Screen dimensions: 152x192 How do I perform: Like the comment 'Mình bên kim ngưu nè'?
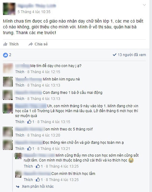point(20,85)
